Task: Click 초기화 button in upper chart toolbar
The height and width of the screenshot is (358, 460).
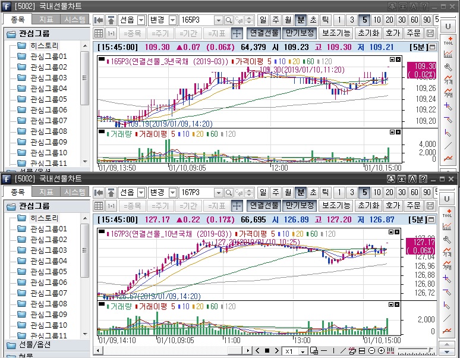Action: pyautogui.click(x=368, y=33)
